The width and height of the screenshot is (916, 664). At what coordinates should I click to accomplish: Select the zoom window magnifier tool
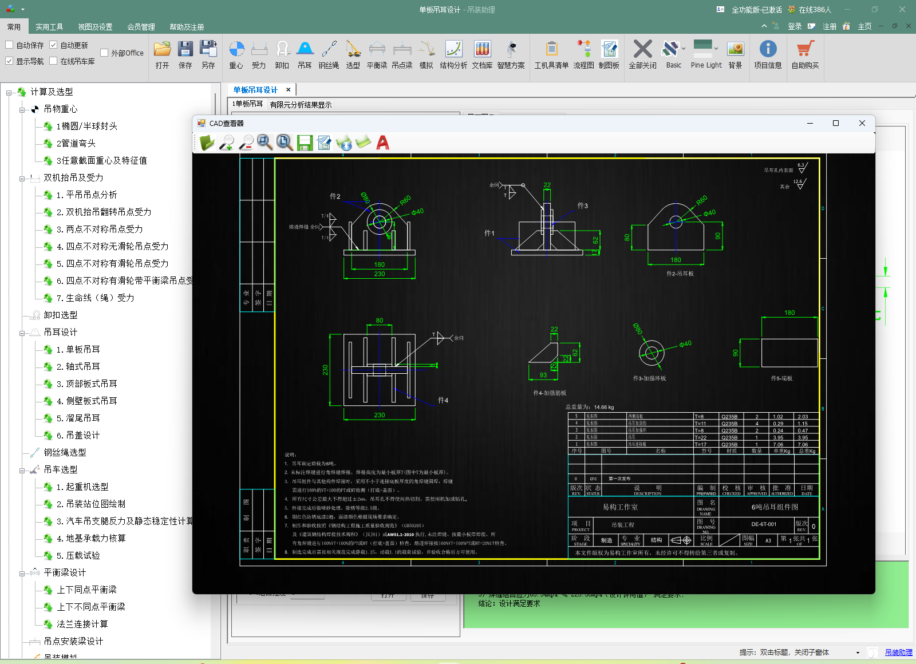click(x=265, y=143)
